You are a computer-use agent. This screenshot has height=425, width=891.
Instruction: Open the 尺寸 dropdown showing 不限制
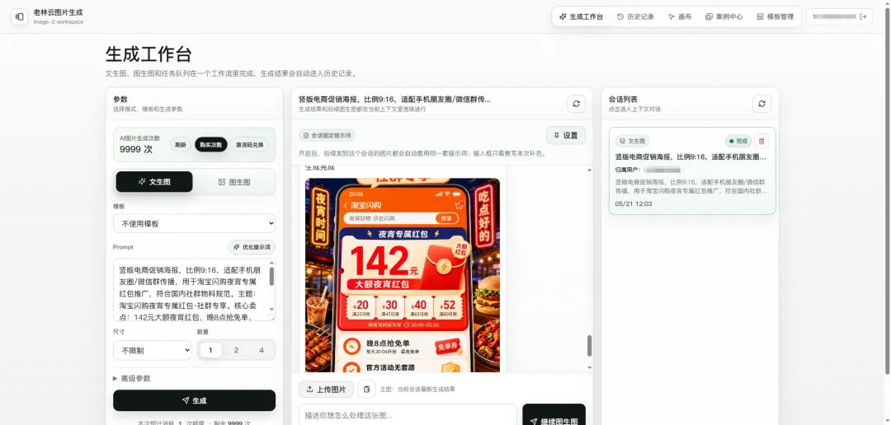tap(153, 351)
